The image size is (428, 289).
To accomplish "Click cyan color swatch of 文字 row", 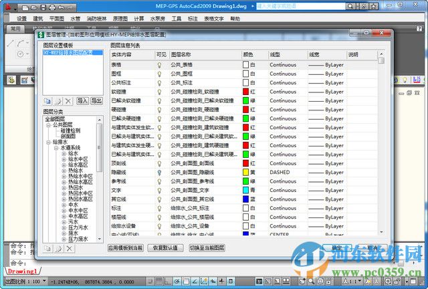I will [245, 191].
